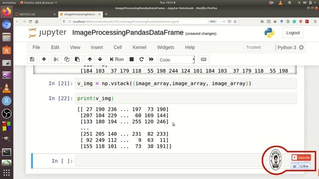
Task: Open Chromium from the dock
Action: pos(6,24)
